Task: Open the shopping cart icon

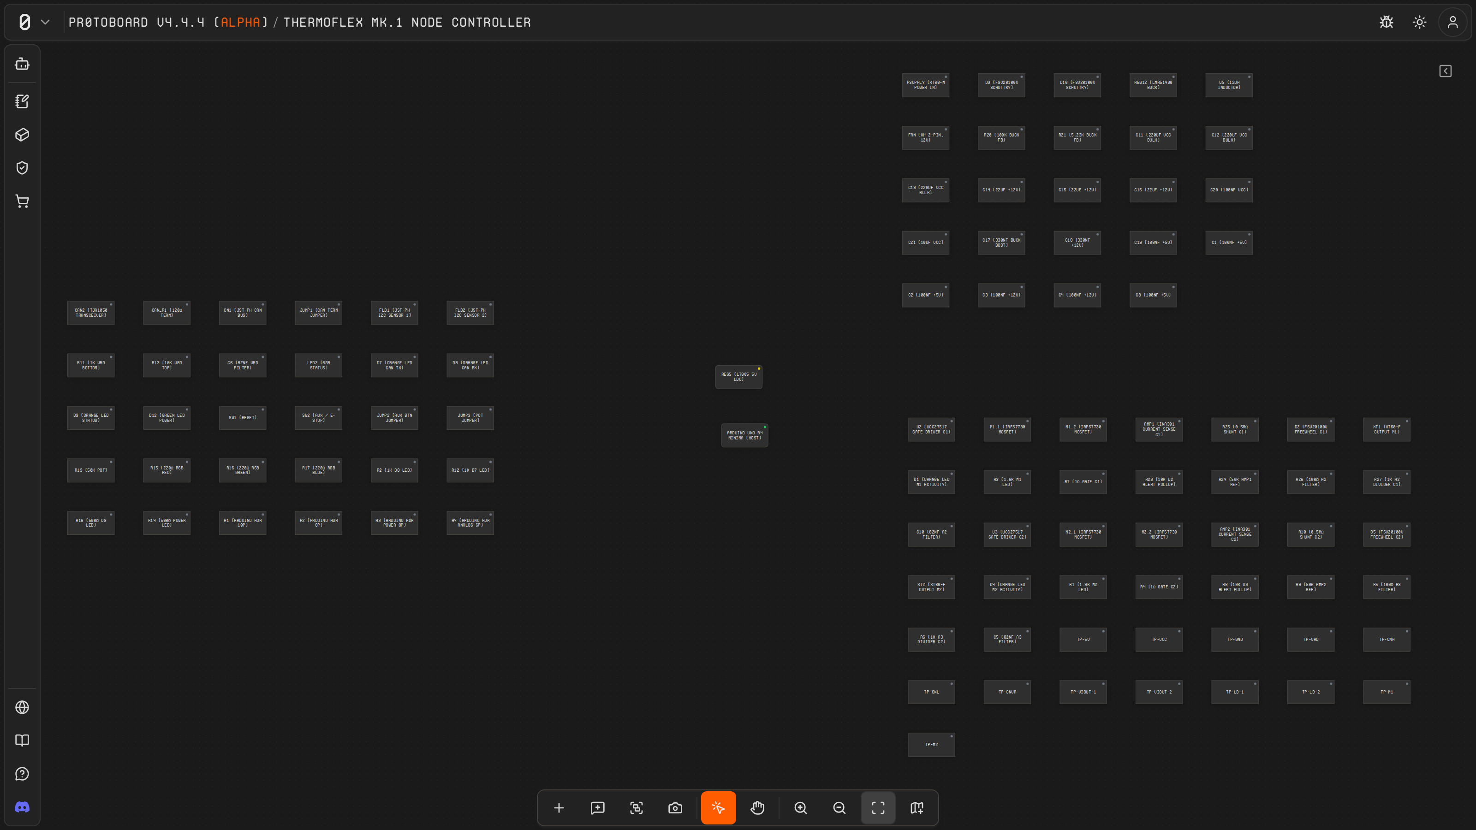Action: [x=22, y=201]
